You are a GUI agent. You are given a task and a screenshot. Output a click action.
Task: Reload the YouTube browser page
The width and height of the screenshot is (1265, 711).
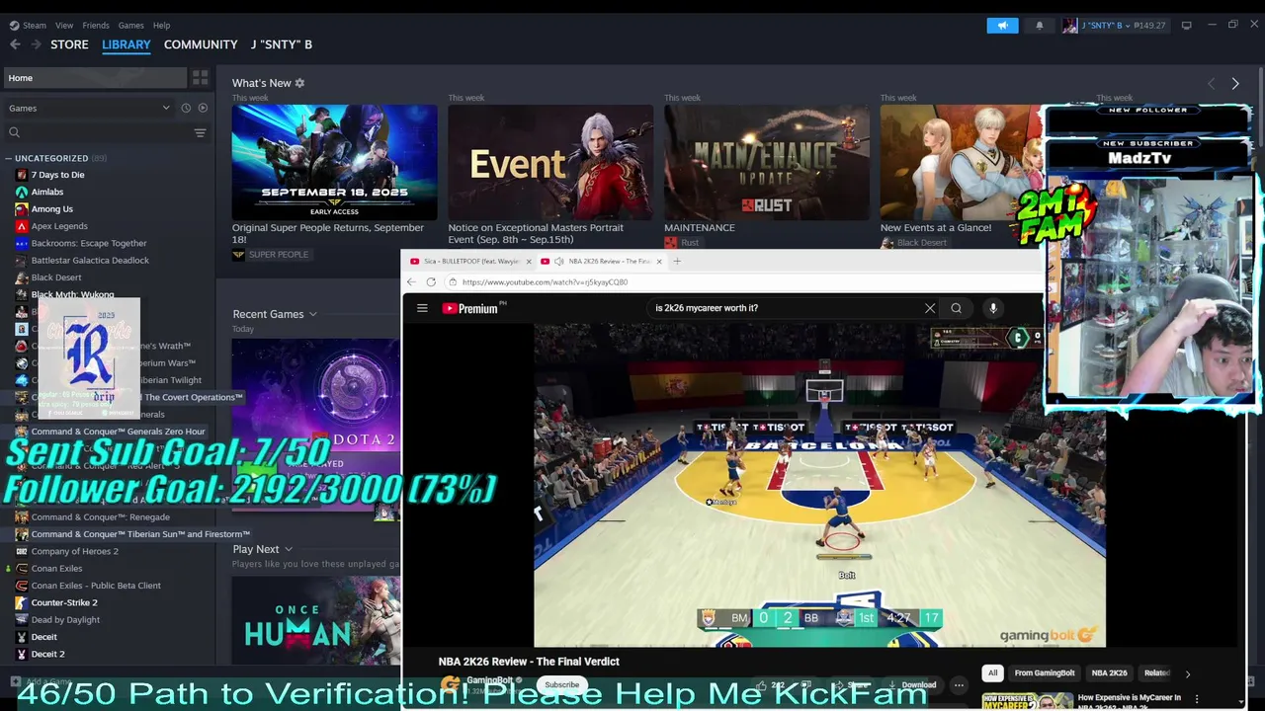point(431,282)
